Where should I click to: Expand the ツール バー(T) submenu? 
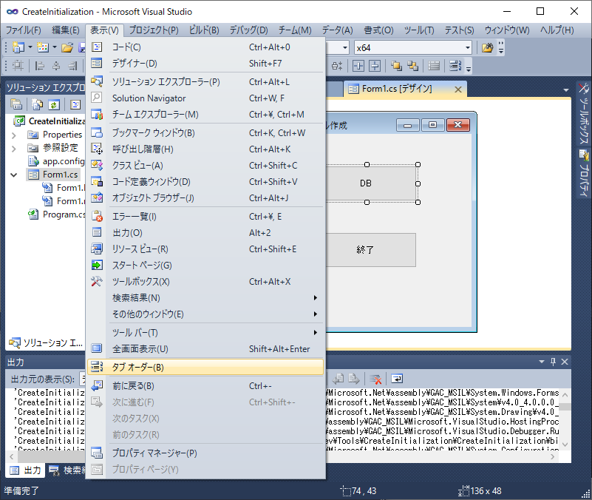205,333
